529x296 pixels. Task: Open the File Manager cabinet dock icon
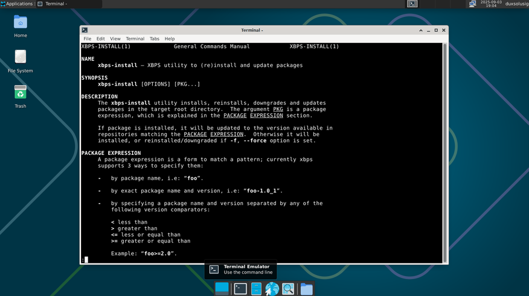coord(256,289)
